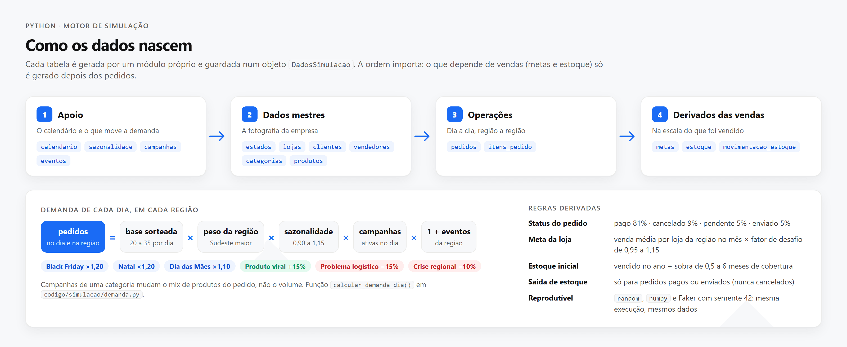Click the produtos chip

(x=308, y=161)
